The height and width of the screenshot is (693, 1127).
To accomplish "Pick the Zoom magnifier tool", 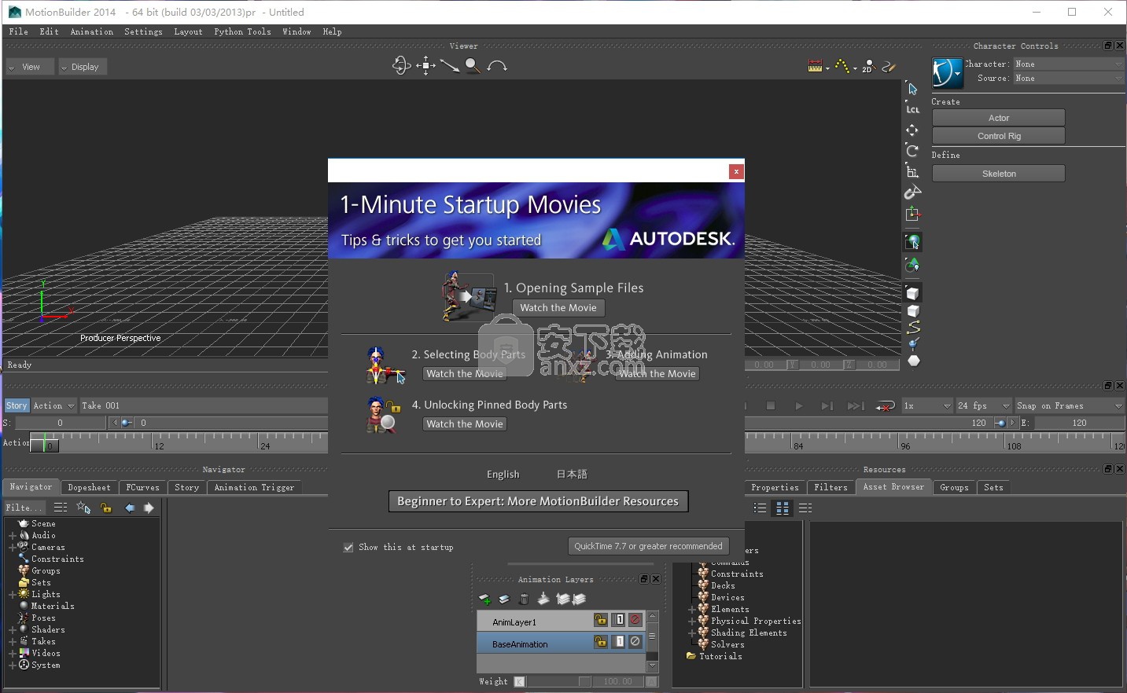I will tap(473, 66).
